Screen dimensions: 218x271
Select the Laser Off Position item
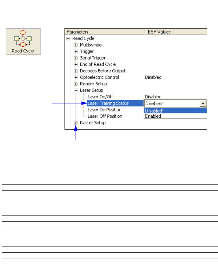pyautogui.click(x=105, y=116)
